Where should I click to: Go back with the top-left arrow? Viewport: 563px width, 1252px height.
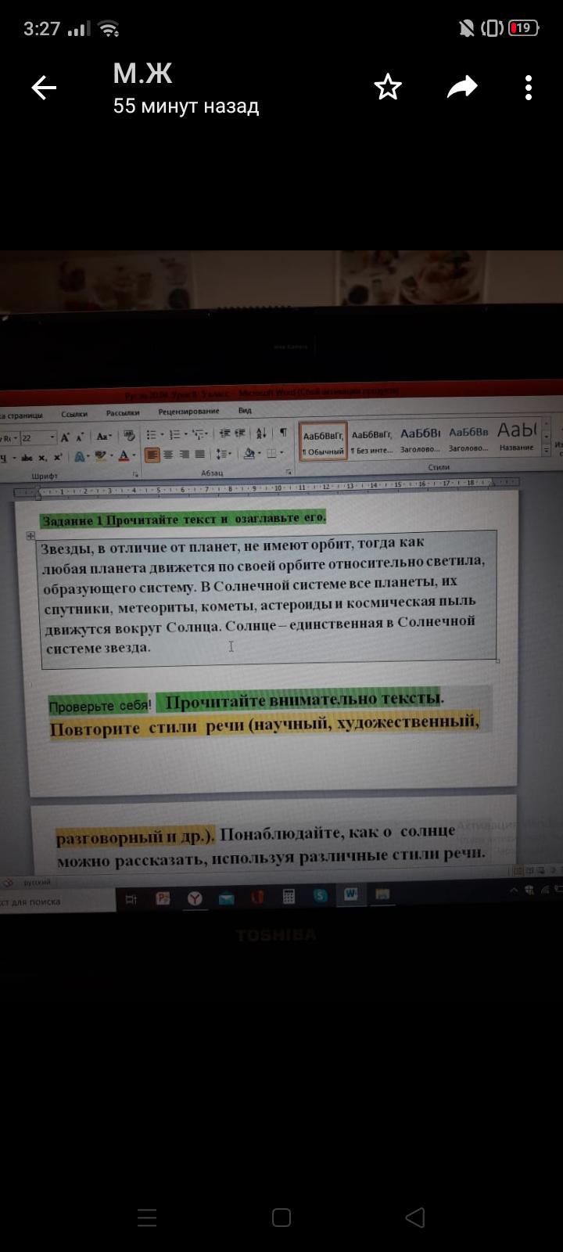point(44,88)
